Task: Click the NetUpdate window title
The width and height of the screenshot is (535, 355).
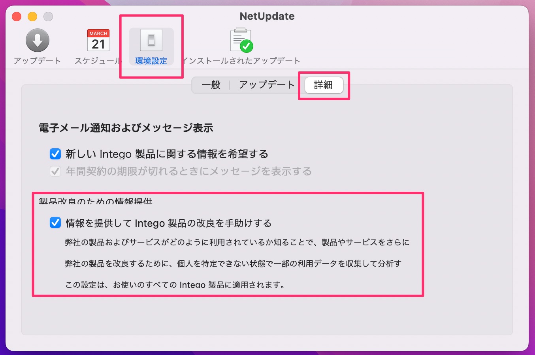Action: pos(267,16)
